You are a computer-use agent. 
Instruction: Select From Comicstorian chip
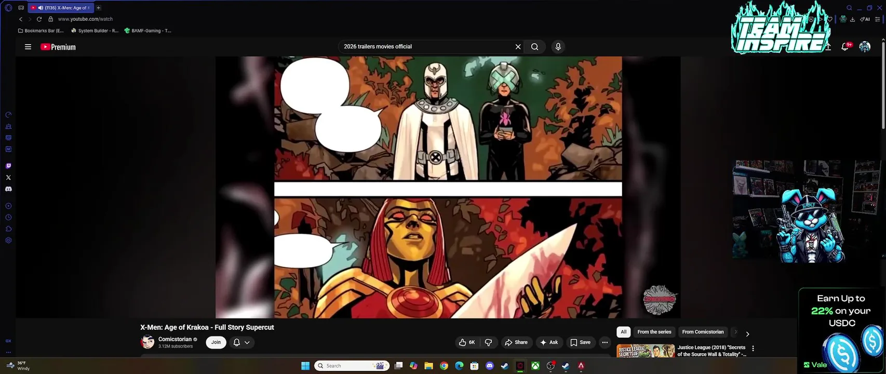[x=703, y=332]
